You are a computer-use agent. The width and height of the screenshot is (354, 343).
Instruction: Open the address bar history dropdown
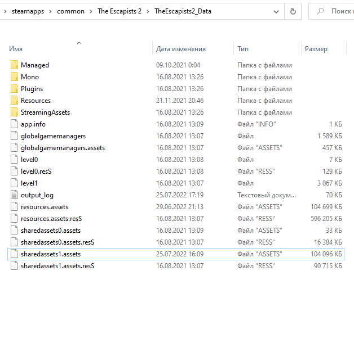276,12
